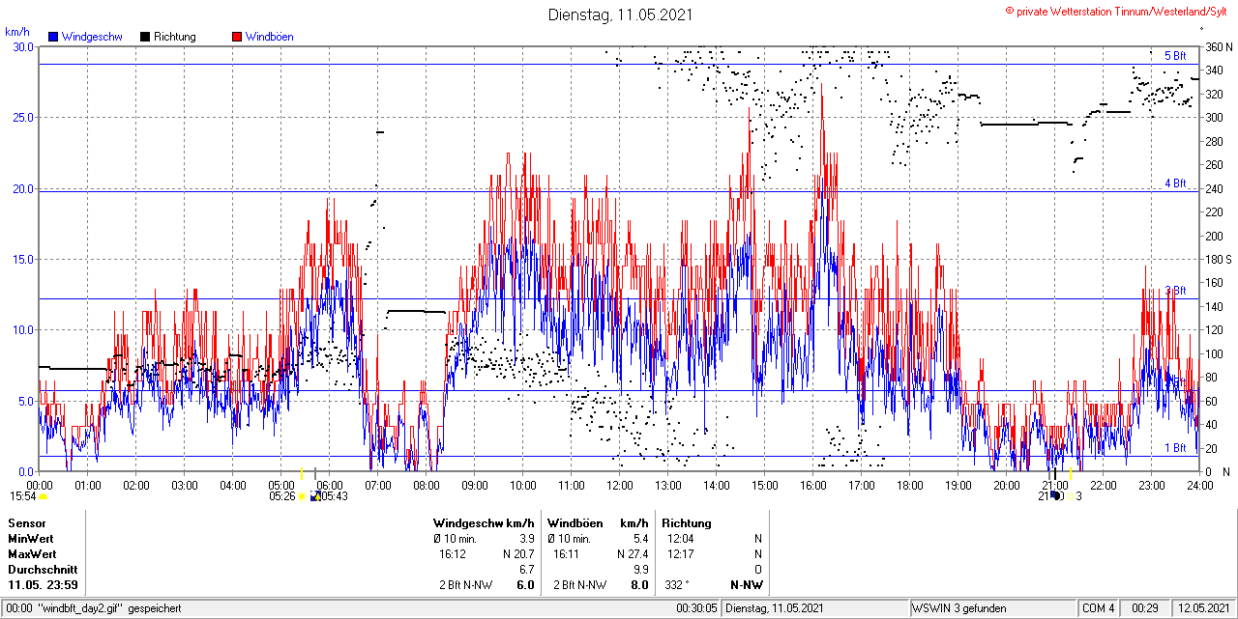Click the 332 ° direction value
Image resolution: width=1238 pixels, height=619 pixels.
pos(677,585)
